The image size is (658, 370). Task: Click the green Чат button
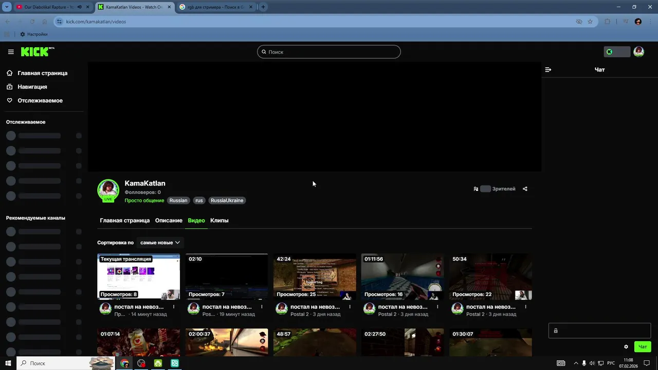643,347
